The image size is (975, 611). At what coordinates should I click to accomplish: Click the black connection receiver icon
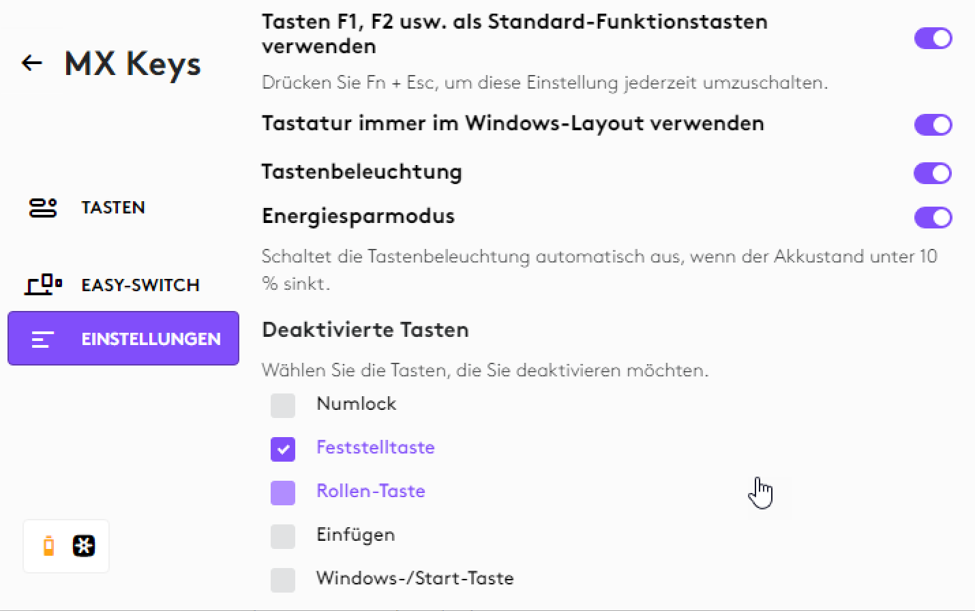[x=84, y=546]
